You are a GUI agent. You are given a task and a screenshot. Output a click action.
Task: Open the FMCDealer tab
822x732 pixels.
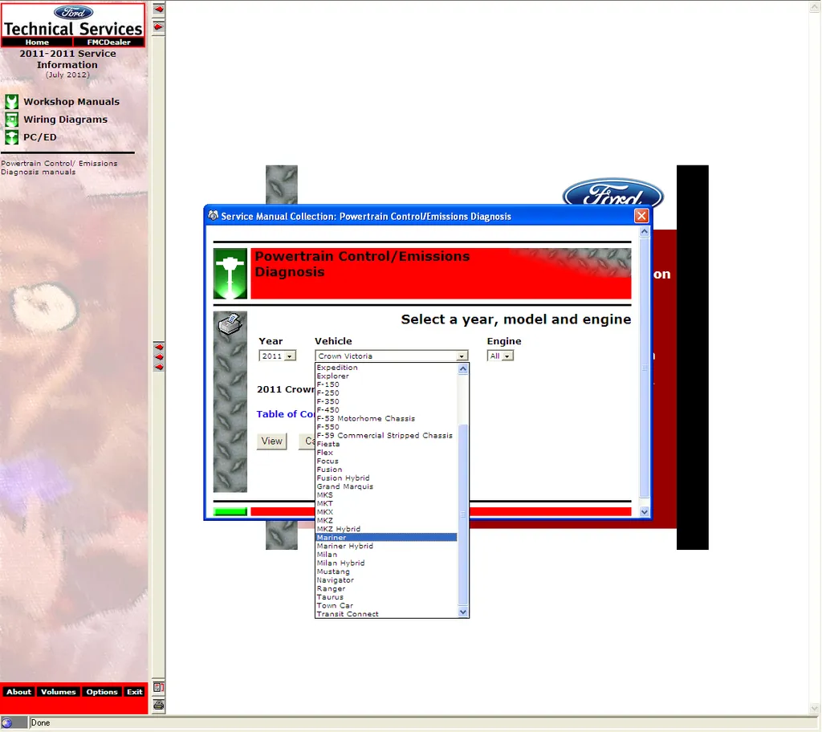point(108,43)
